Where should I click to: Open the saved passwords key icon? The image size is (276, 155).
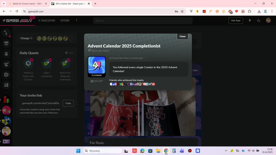pyautogui.click(x=176, y=11)
